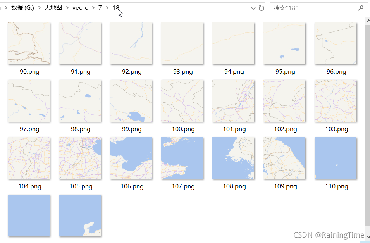370x243 pixels.
Task: Refresh the current folder view
Action: pos(261,8)
